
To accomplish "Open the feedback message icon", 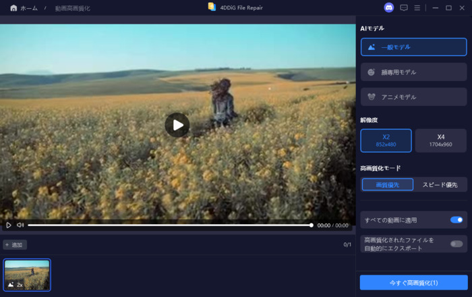I will tap(404, 8).
